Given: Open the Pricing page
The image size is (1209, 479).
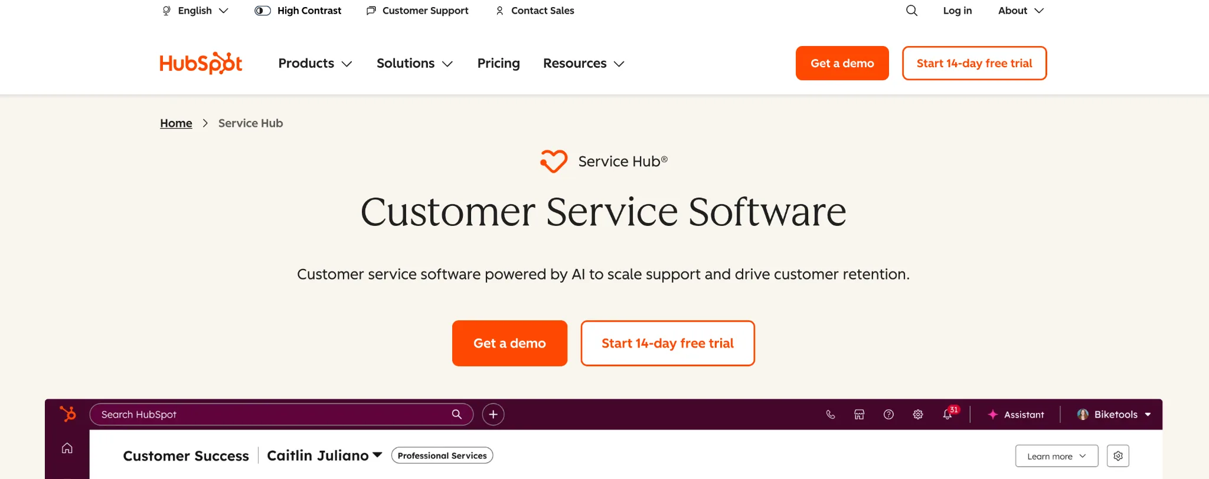Looking at the screenshot, I should point(498,63).
